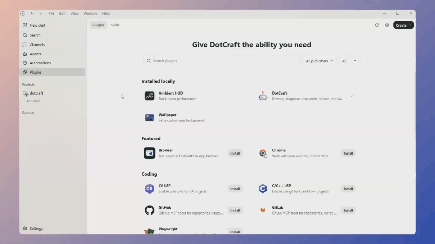Install the Playwright plugin

tap(235, 231)
